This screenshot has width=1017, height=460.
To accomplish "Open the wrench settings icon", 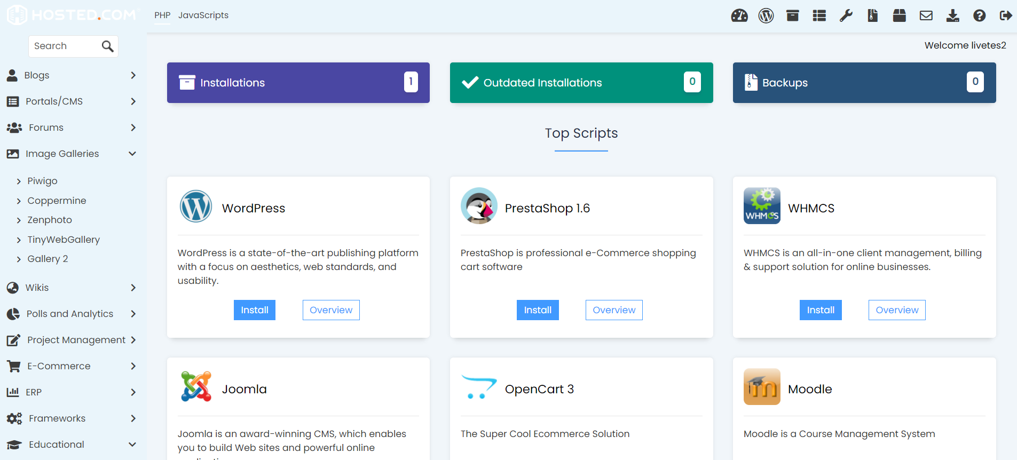I will (846, 15).
